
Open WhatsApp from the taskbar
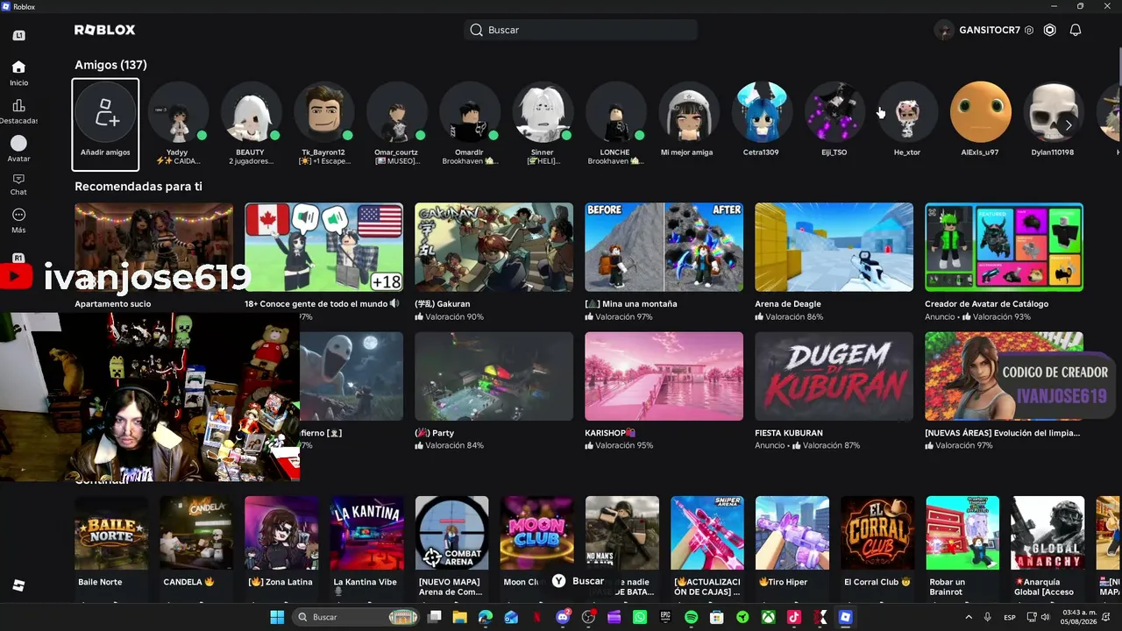click(640, 617)
